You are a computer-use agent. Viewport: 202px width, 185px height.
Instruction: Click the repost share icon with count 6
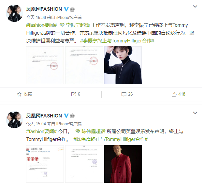coord(74,94)
